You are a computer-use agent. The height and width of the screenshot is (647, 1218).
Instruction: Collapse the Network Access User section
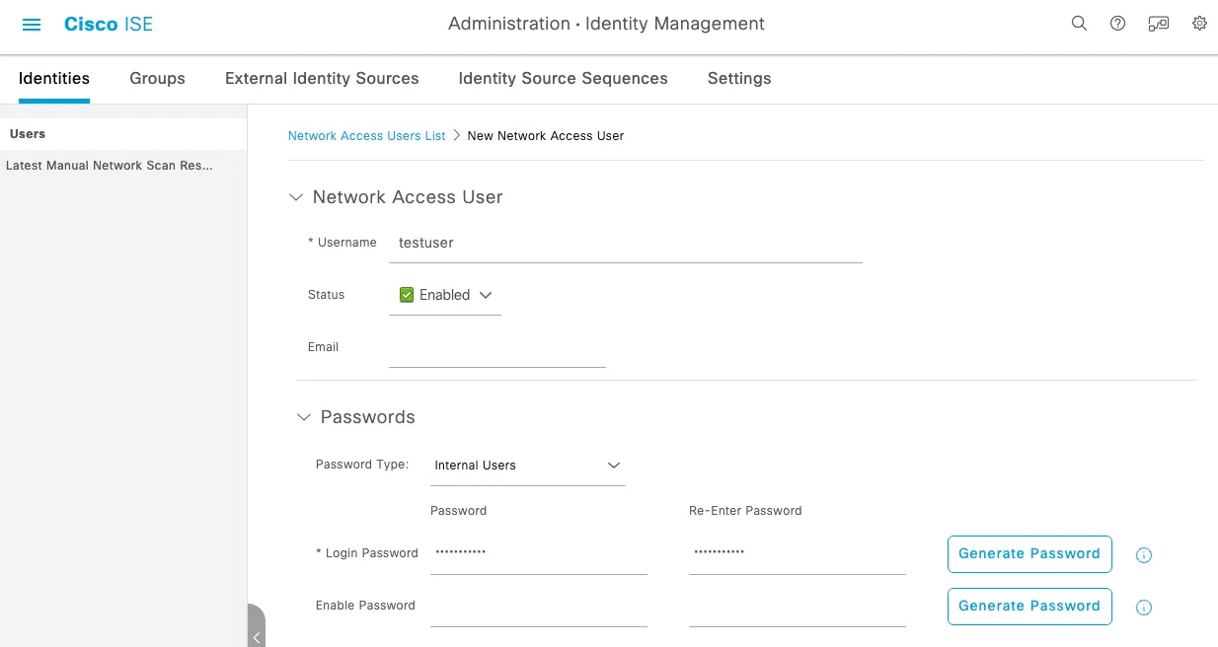pyautogui.click(x=295, y=197)
